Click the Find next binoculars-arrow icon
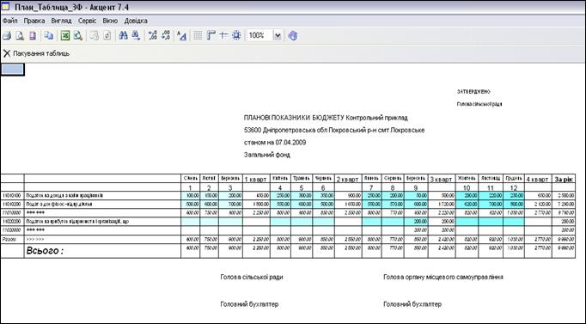 [136, 36]
